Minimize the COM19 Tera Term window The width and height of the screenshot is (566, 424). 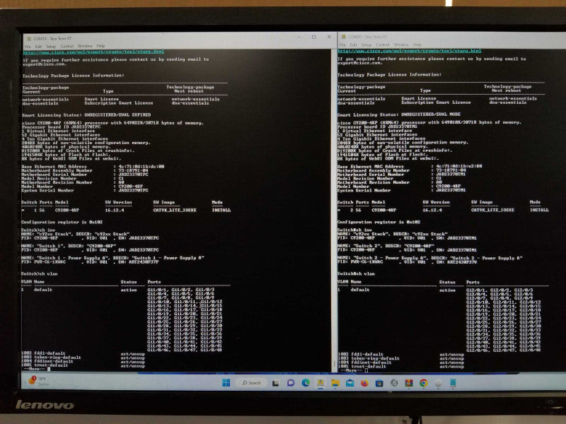(x=299, y=37)
